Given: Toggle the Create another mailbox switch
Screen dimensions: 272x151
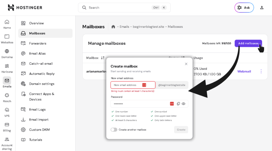Looking at the screenshot, I should (114, 130).
